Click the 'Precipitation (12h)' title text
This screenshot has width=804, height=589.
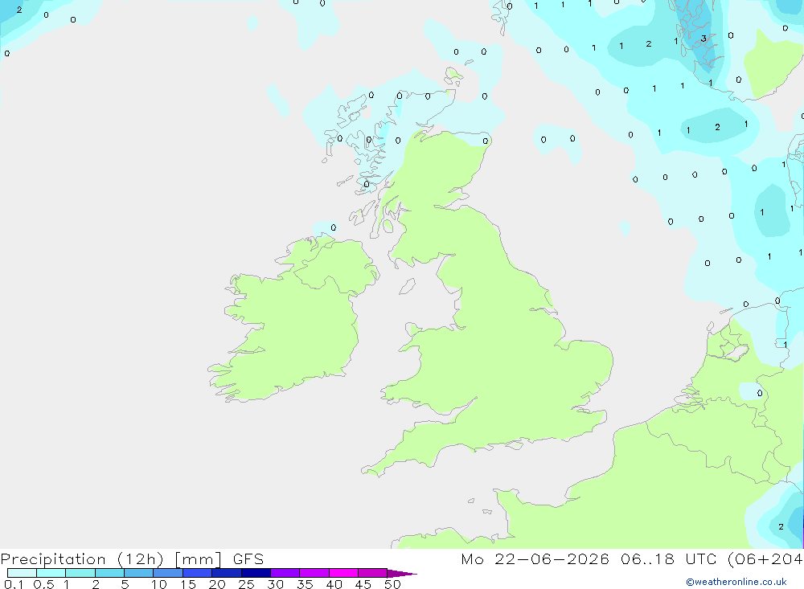click(x=82, y=559)
